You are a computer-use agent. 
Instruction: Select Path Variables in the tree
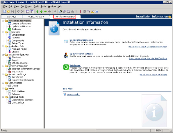(x=18, y=91)
